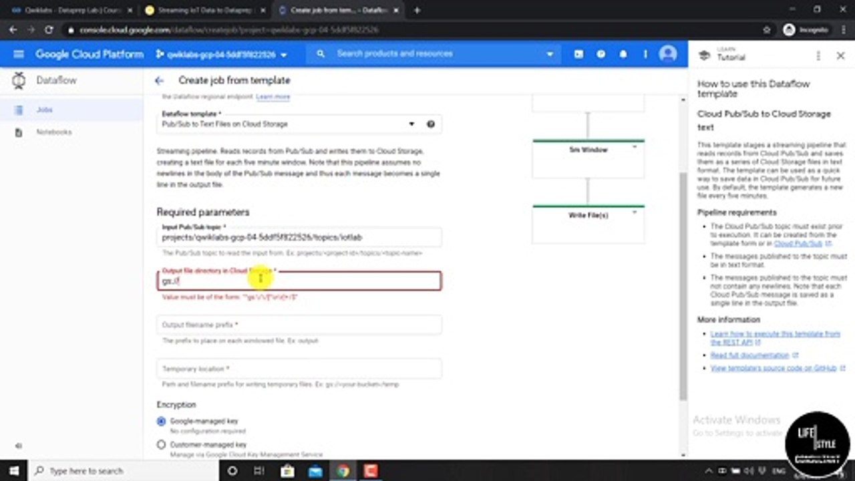Click the Output file directory field
Screen dimensions: 855x481
[299, 281]
